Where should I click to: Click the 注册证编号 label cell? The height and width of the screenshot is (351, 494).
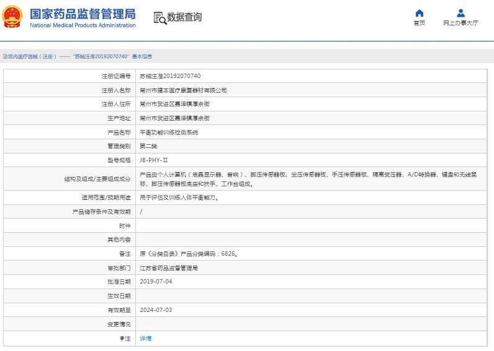pos(70,76)
